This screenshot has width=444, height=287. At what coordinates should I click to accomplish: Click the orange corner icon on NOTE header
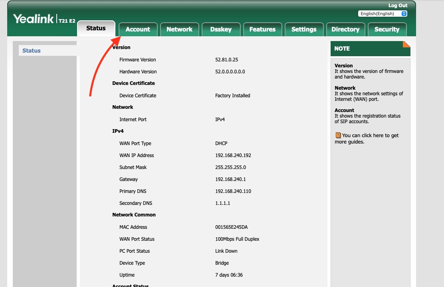tap(406, 44)
